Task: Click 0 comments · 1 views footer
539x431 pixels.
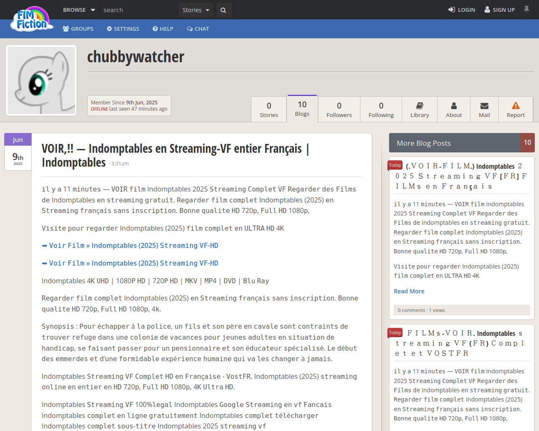Action: tap(462, 310)
